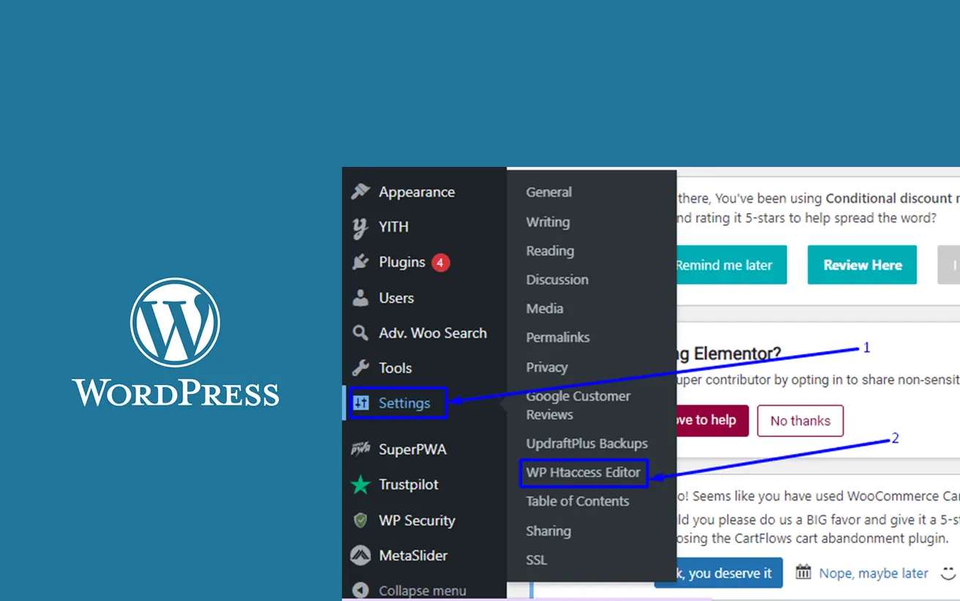
Task: Click the Trustpilot green star icon
Action: [360, 485]
